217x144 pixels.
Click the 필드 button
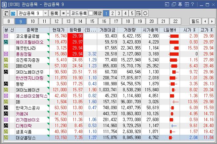click(195, 21)
